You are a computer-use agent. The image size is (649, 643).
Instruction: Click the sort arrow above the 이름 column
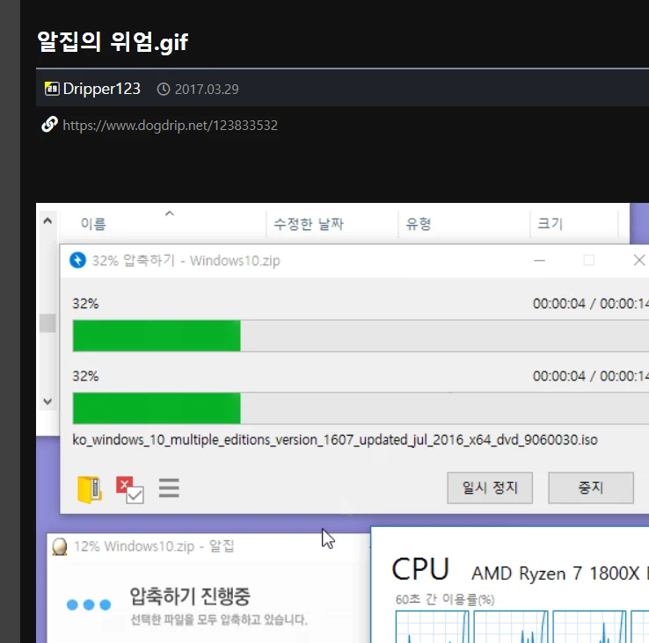click(x=170, y=213)
